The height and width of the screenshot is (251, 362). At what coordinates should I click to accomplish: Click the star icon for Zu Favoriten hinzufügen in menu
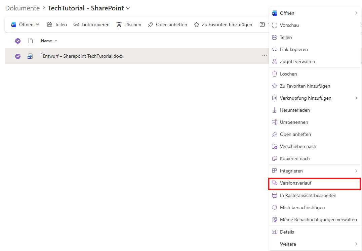pyautogui.click(x=275, y=86)
